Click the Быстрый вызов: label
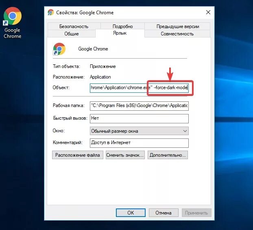The image size is (253, 230). (70, 118)
